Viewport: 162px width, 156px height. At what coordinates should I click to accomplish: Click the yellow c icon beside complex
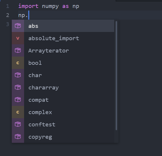tap(18, 112)
